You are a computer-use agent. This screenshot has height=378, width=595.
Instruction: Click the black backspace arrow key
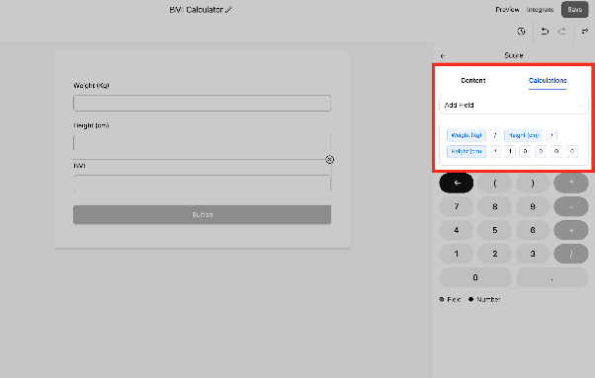coord(457,183)
